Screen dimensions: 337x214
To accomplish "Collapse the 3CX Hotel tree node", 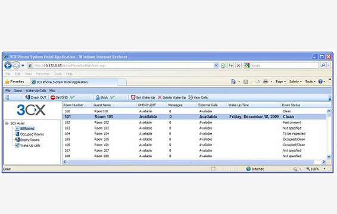I will click(x=7, y=123).
